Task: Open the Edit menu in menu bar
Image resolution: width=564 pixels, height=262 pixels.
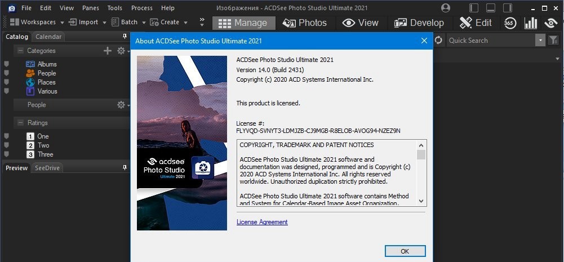Action: [x=45, y=8]
